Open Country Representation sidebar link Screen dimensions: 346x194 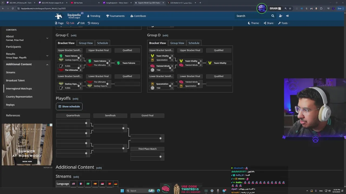coord(19,96)
